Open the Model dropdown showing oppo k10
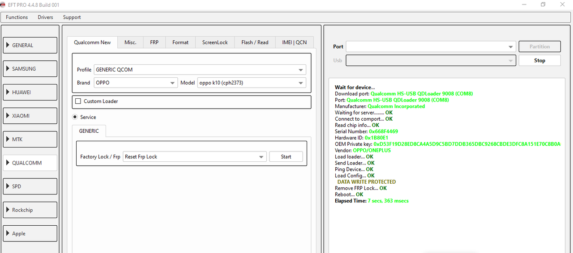 (x=252, y=83)
